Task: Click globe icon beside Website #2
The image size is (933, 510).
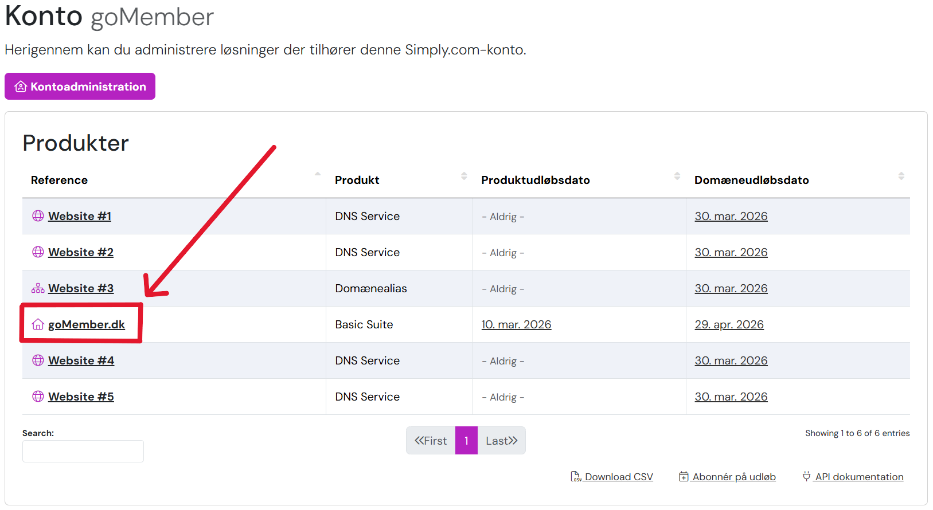Action: pyautogui.click(x=38, y=252)
